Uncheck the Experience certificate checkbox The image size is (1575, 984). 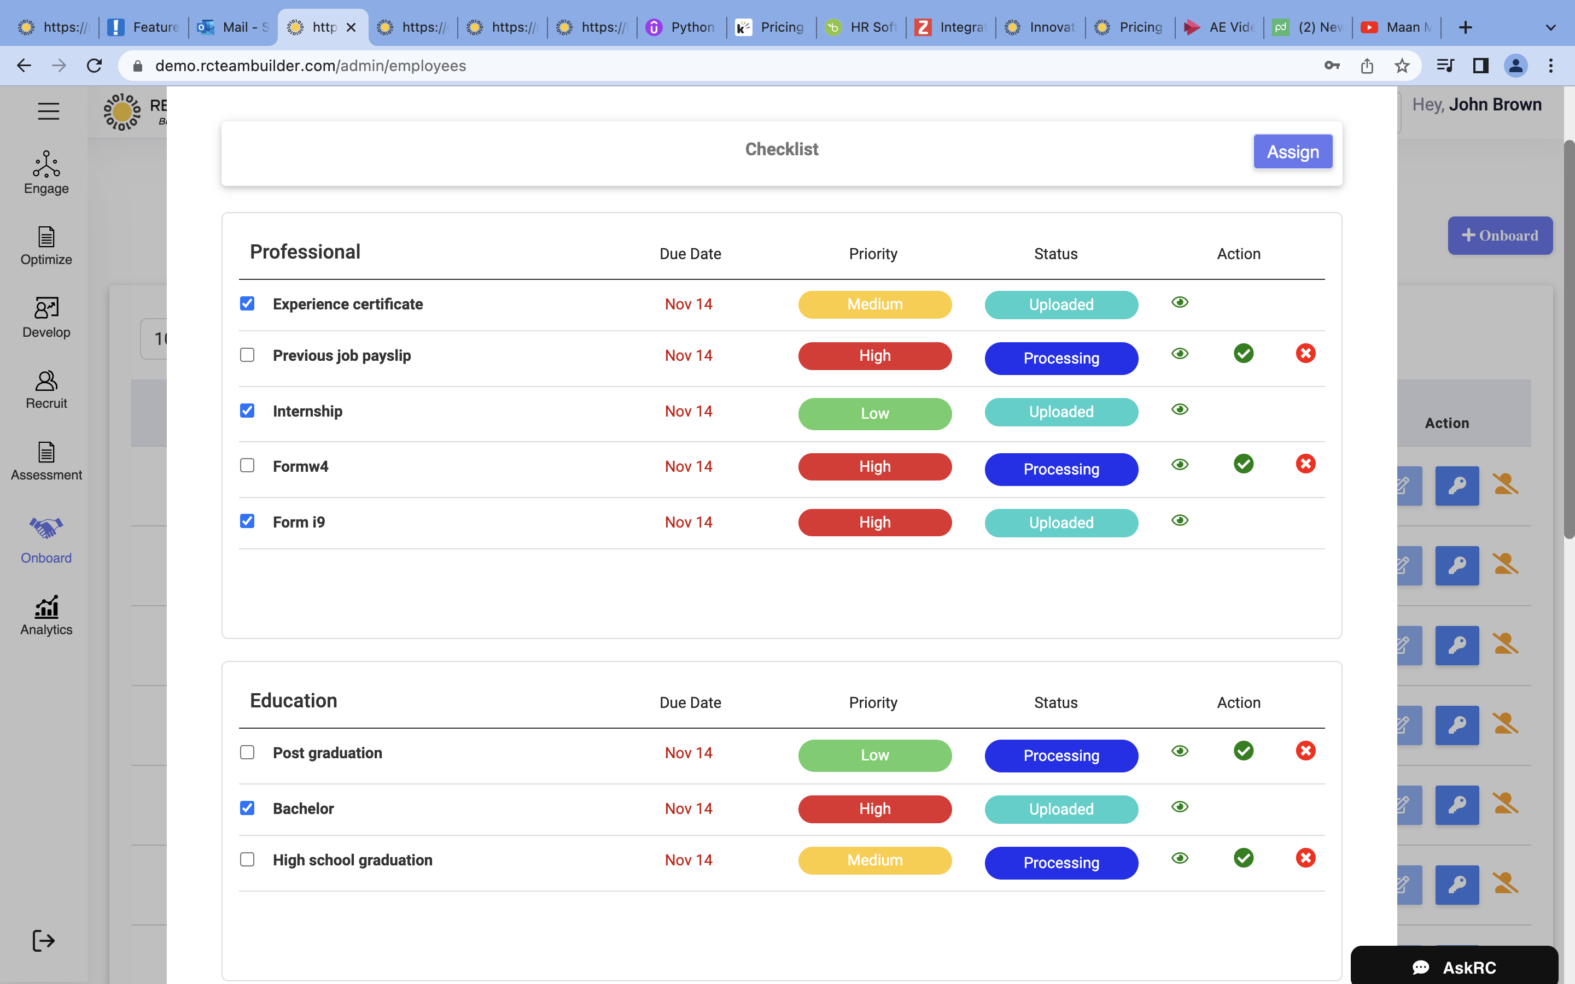(x=247, y=303)
